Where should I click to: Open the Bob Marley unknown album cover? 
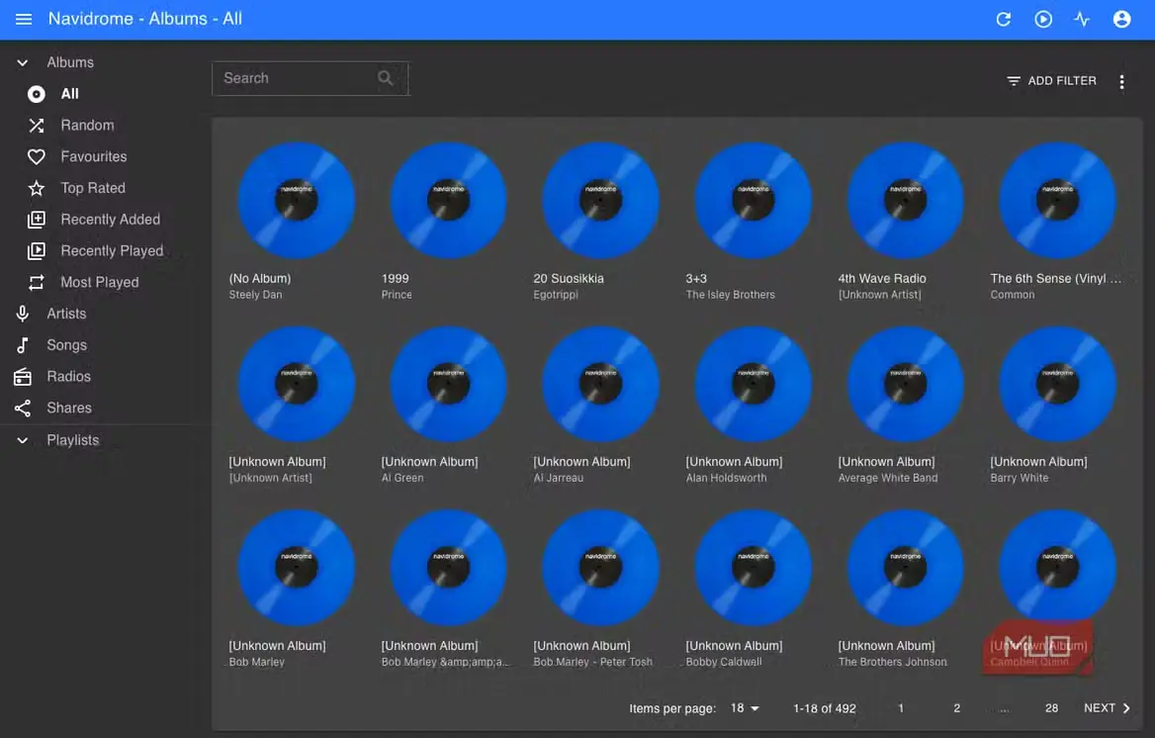pos(296,568)
